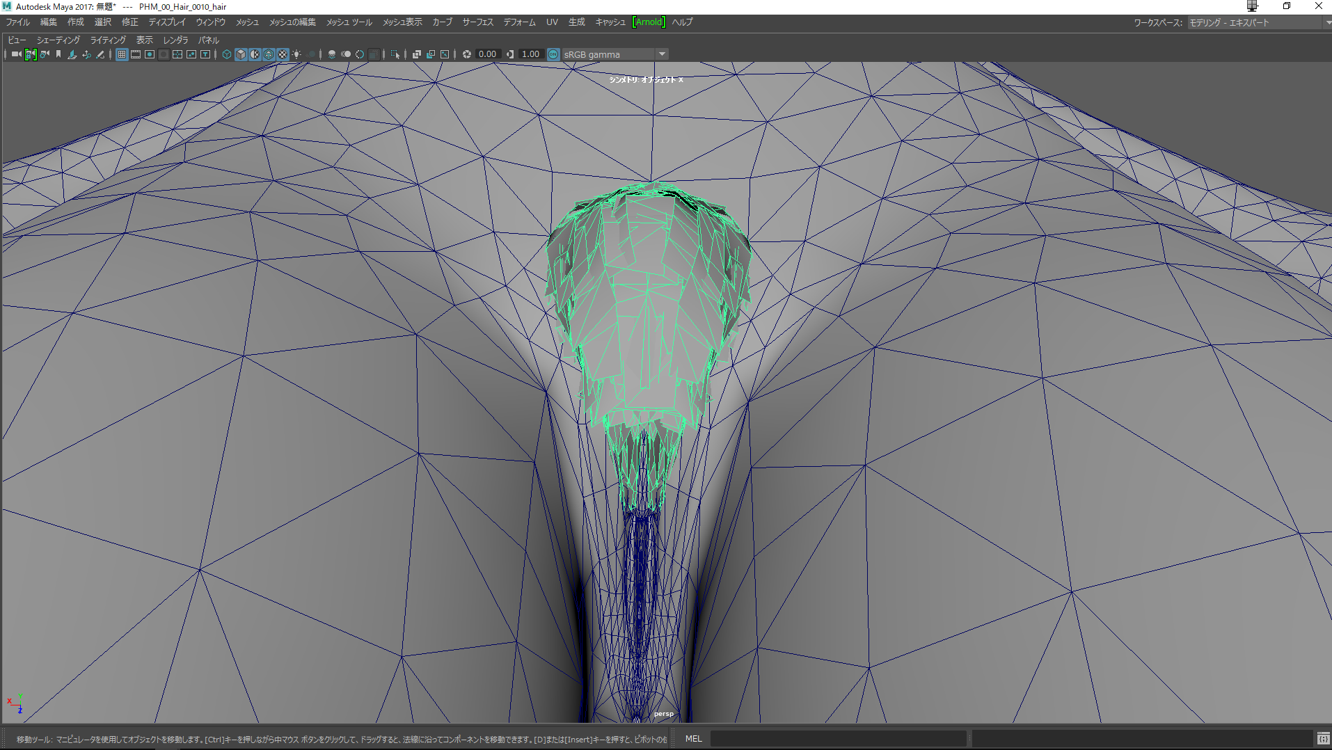Toggle wireframe on shaded display
This screenshot has height=750, width=1332.
[269, 54]
